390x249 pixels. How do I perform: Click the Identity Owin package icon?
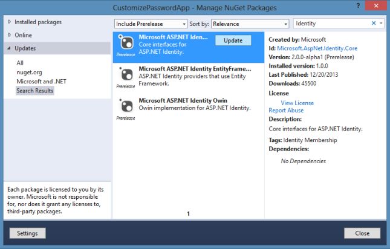(126, 106)
